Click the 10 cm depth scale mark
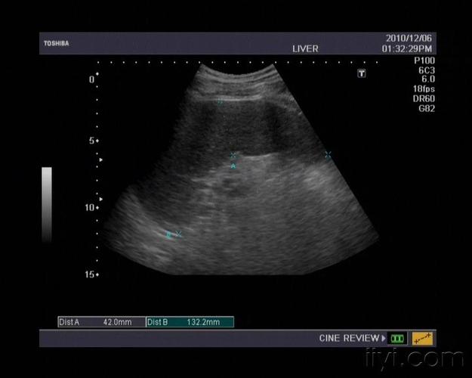 (x=92, y=207)
